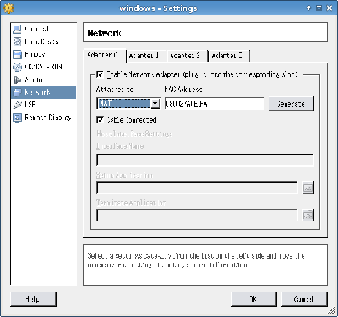Generate a new MAC address

pos(292,104)
